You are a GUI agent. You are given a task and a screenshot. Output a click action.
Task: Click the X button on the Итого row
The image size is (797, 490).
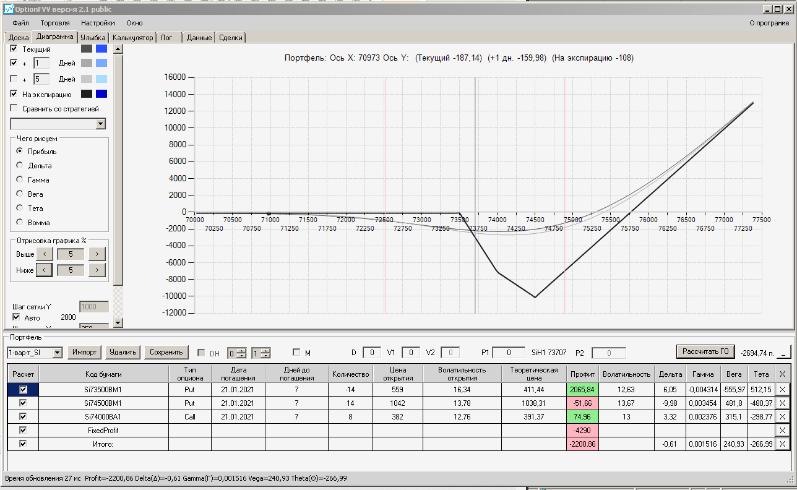[782, 444]
